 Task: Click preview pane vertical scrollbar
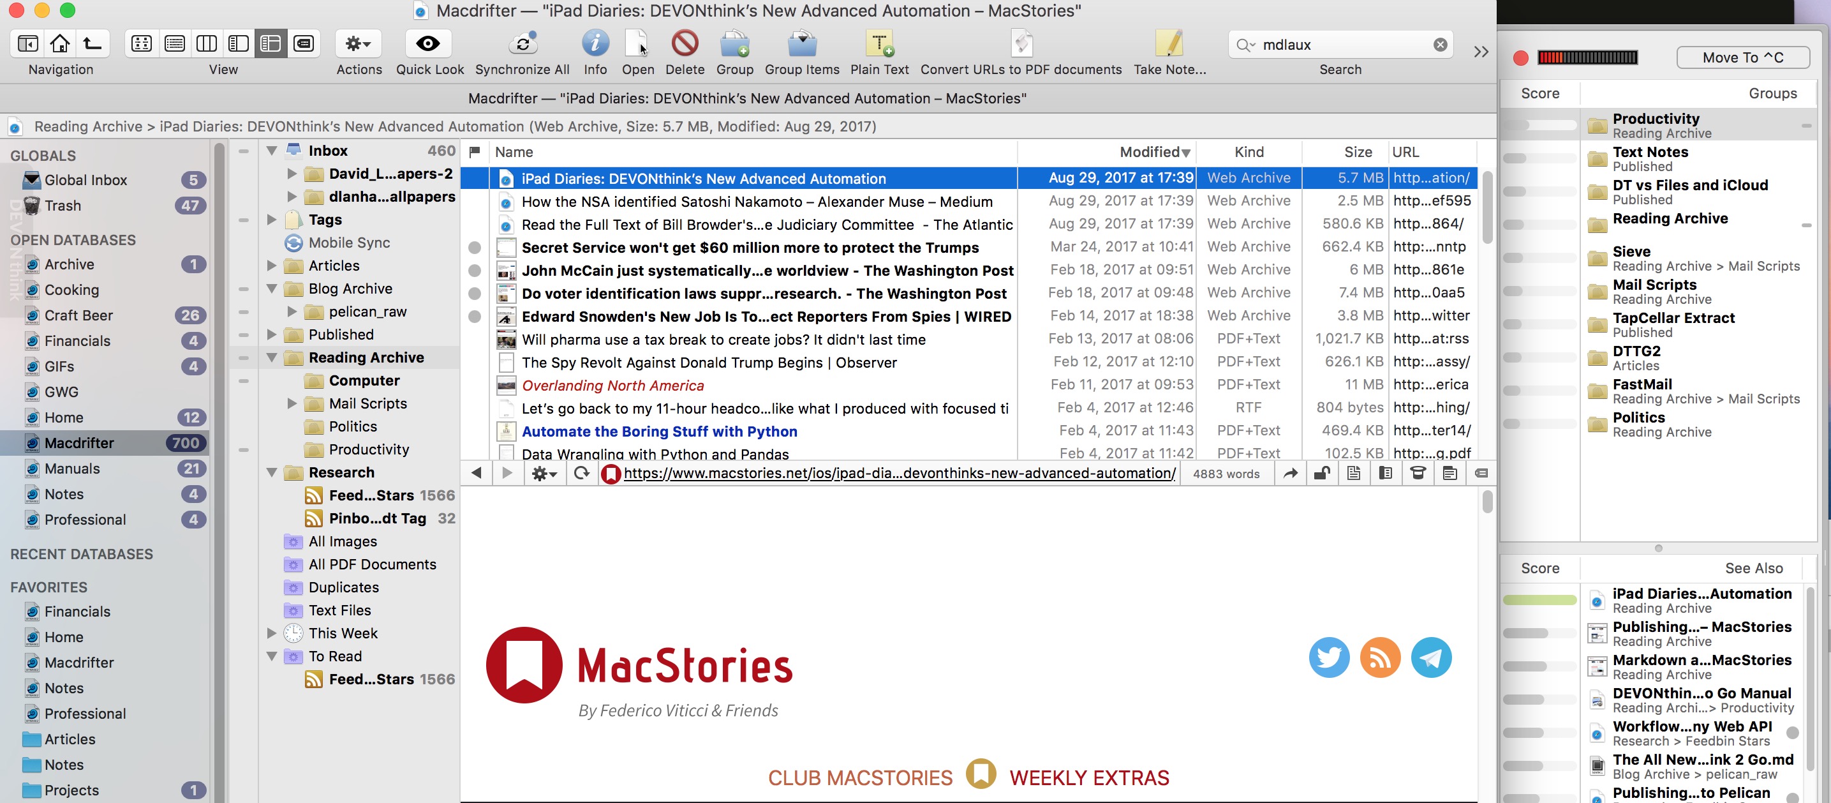coord(1487,502)
